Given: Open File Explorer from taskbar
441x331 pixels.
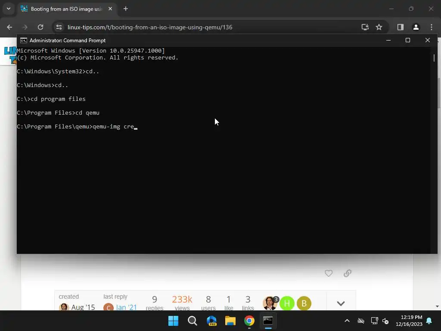Looking at the screenshot, I should pyautogui.click(x=230, y=321).
